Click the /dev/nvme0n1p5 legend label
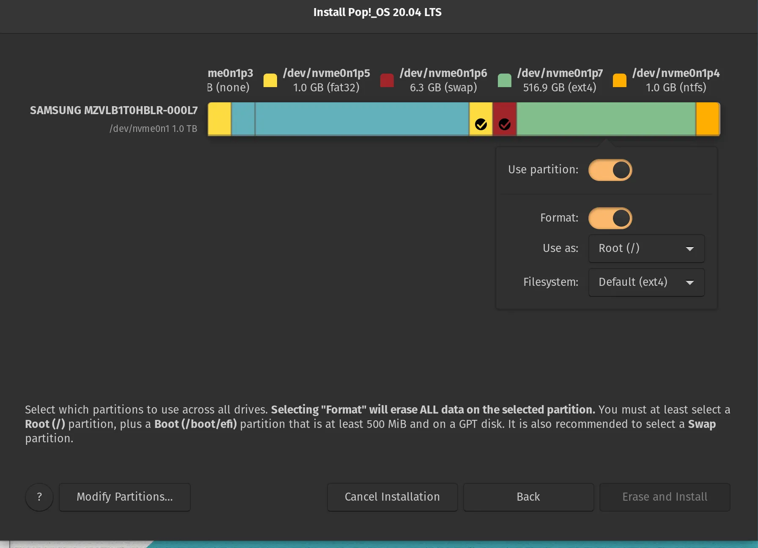This screenshot has width=758, height=548. coord(327,73)
